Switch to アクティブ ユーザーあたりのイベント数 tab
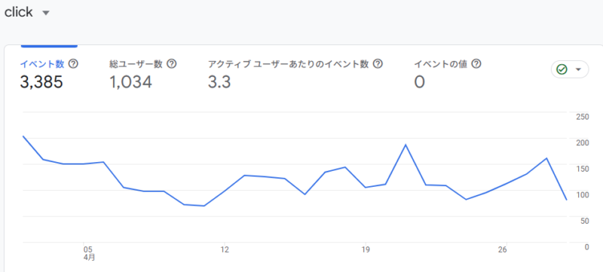This screenshot has width=603, height=272. click(295, 73)
